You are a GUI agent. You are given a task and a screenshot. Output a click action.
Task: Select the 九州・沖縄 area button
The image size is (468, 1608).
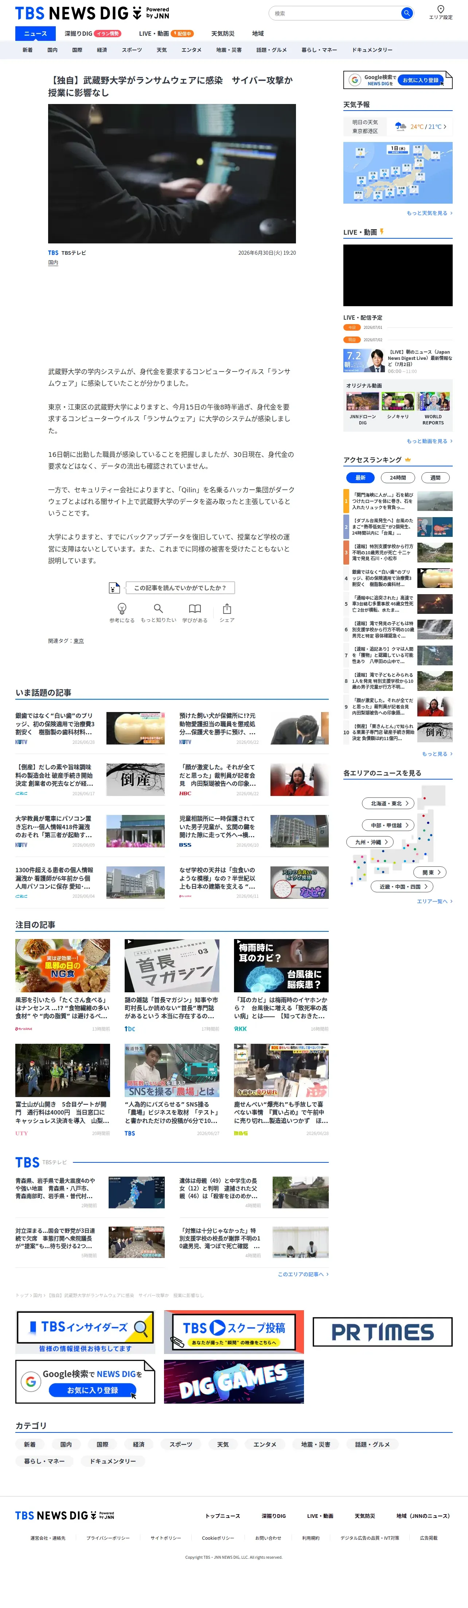tap(370, 842)
